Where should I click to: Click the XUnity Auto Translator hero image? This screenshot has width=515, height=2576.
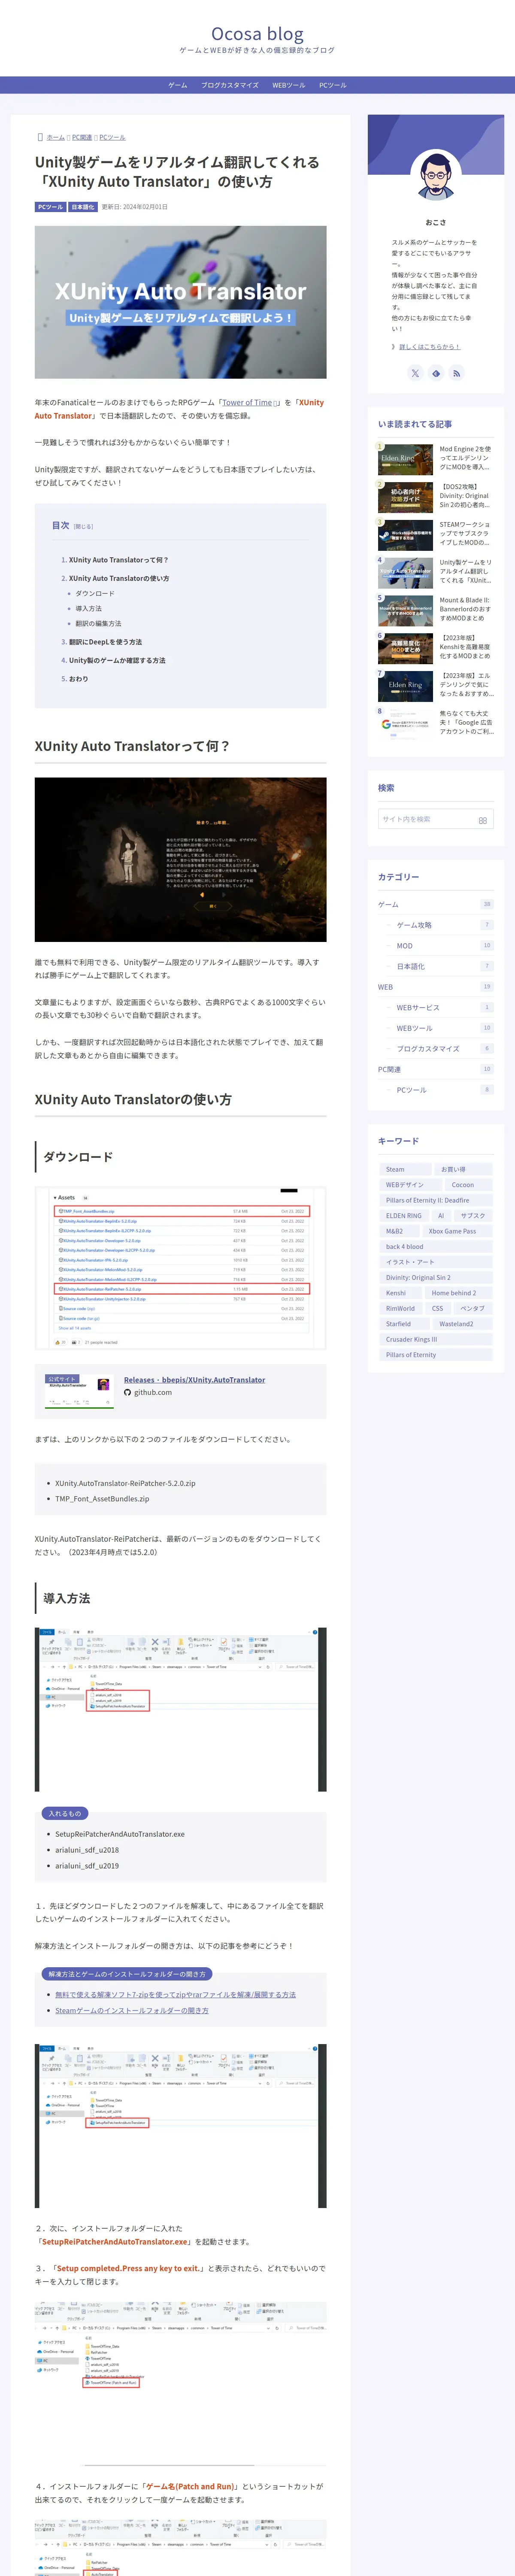tap(180, 302)
